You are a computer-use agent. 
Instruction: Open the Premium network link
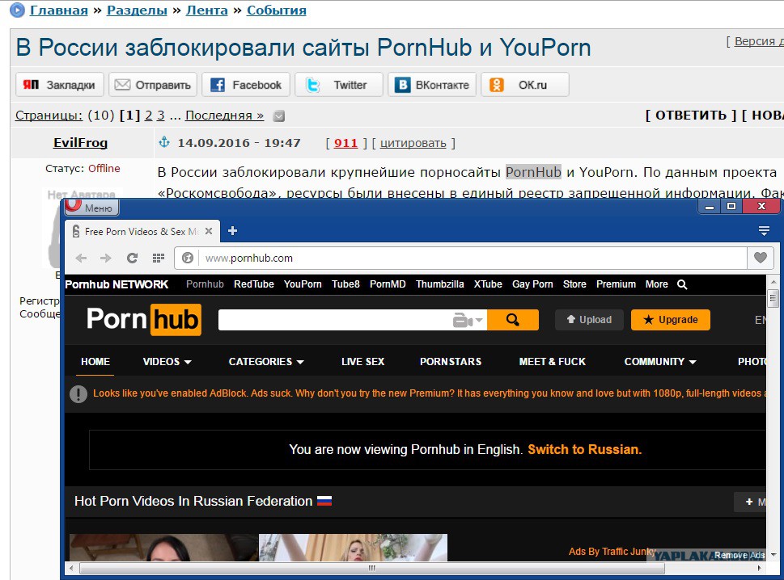coord(616,284)
